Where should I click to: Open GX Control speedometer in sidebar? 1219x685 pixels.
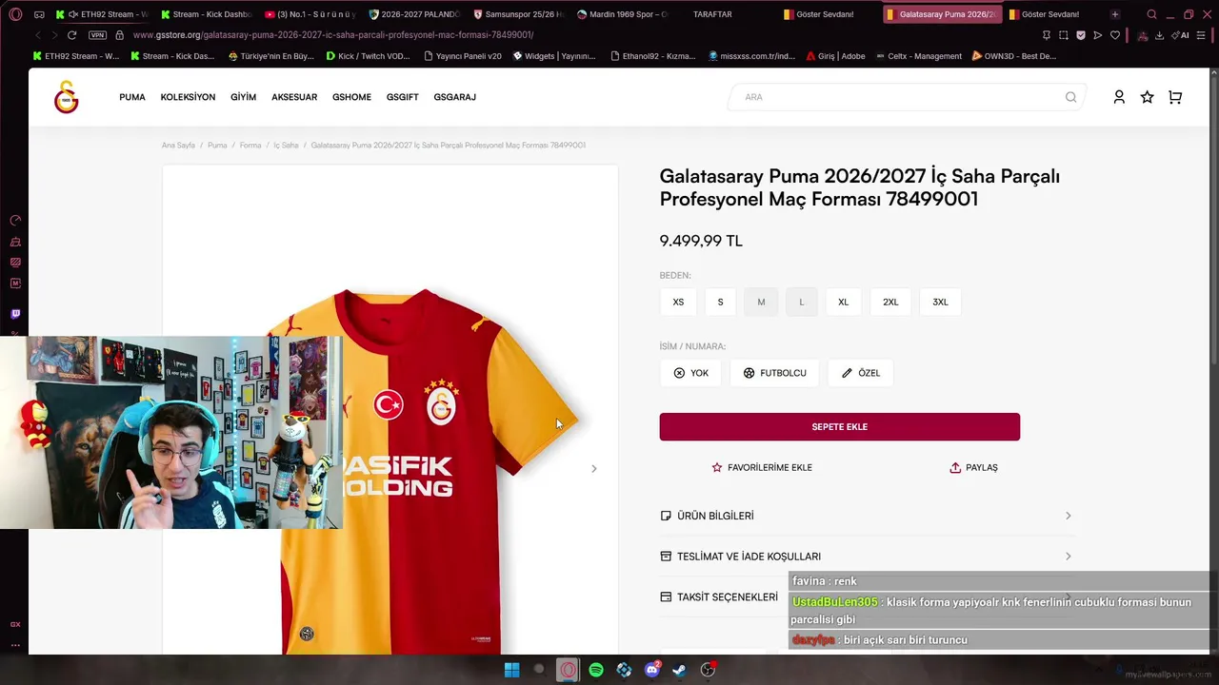[15, 221]
